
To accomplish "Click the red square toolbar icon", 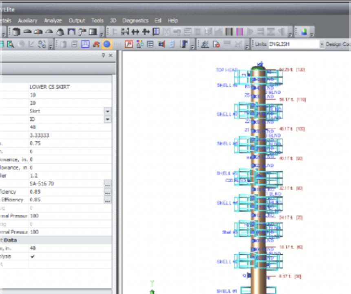I will pos(129,44).
